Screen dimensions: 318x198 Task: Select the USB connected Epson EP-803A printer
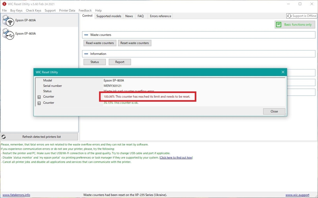pos(39,34)
